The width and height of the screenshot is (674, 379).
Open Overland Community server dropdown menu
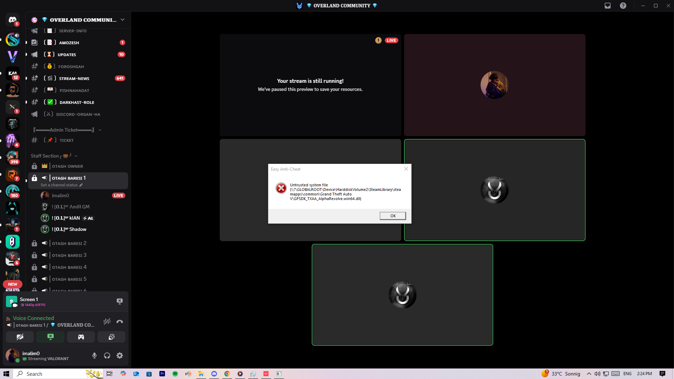point(123,20)
